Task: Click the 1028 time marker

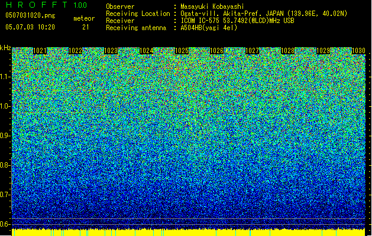Action: click(288, 51)
